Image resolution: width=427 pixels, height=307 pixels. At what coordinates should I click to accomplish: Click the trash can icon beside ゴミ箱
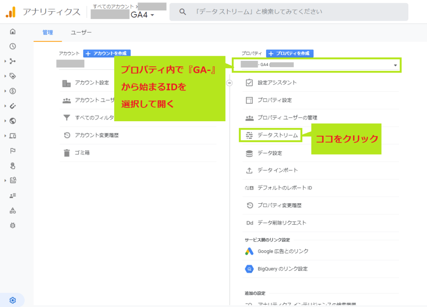coord(67,153)
